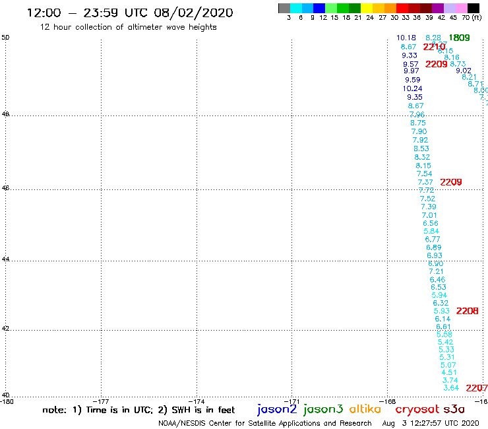Click the longitude axis label -171
The width and height of the screenshot is (488, 429).
pyautogui.click(x=291, y=401)
